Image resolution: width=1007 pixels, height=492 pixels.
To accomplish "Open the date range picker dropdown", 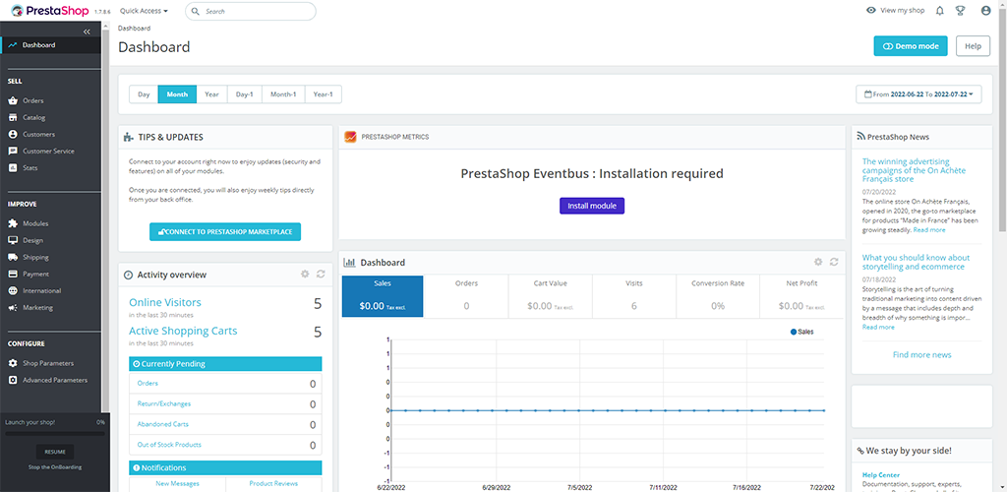I will click(x=919, y=94).
